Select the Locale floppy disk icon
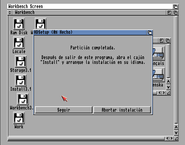The width and height of the screenshot is (185, 145). point(19,43)
